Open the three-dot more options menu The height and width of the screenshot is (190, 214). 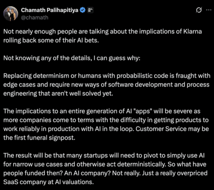(x=208, y=10)
